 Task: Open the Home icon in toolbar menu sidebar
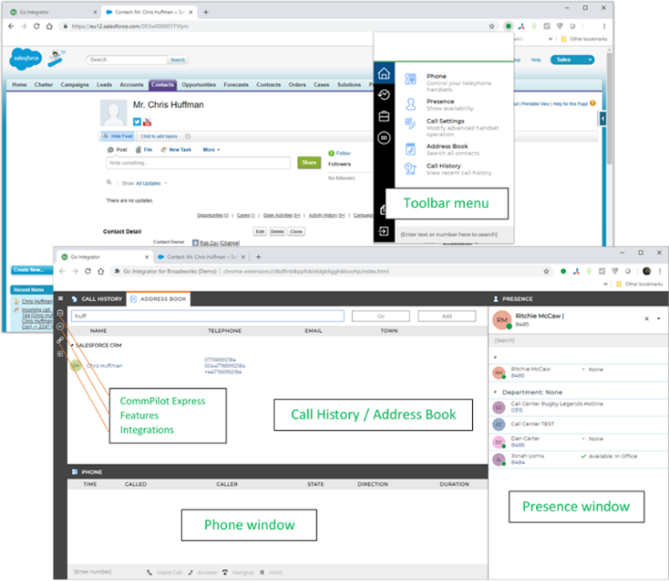pyautogui.click(x=384, y=74)
